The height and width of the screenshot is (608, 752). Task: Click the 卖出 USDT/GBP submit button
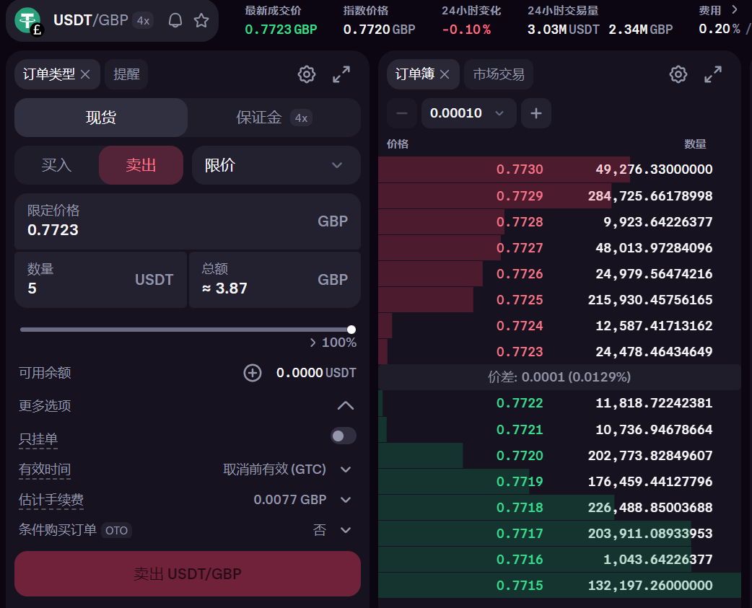[188, 574]
